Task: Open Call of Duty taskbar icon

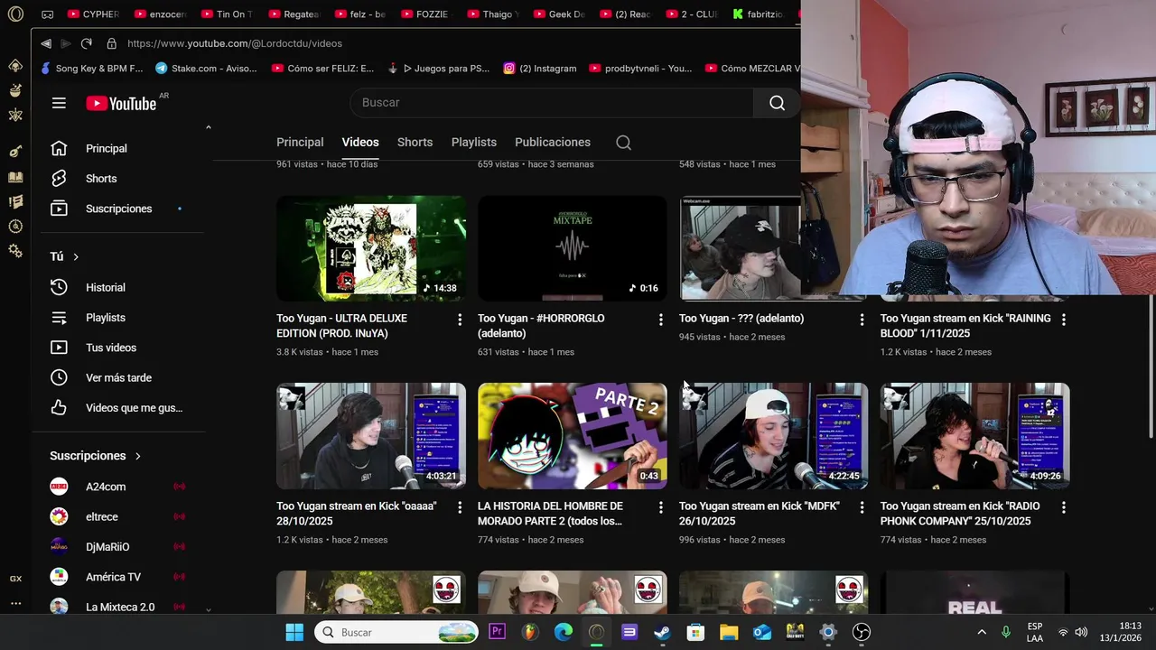Action: [795, 632]
